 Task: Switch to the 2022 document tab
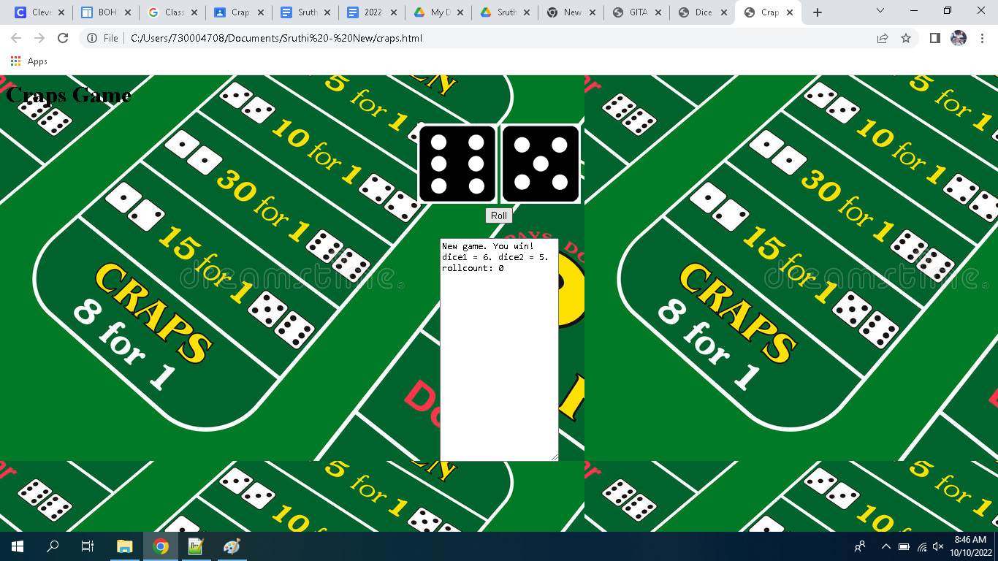tap(373, 12)
